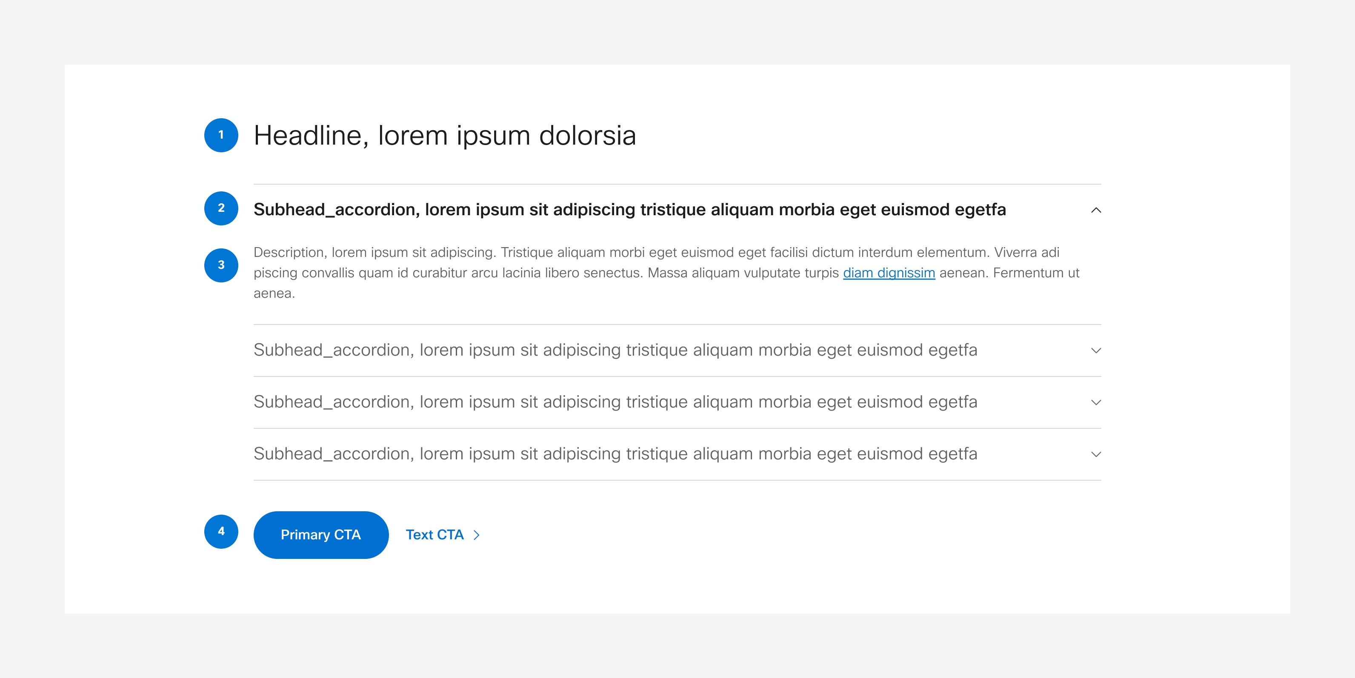This screenshot has height=678, width=1355.
Task: Click the arrow icon beside Text CTA
Action: 477,535
